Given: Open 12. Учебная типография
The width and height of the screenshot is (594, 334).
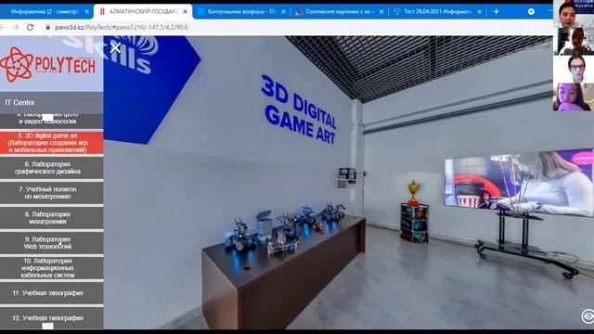Looking at the screenshot, I should pyautogui.click(x=52, y=317).
